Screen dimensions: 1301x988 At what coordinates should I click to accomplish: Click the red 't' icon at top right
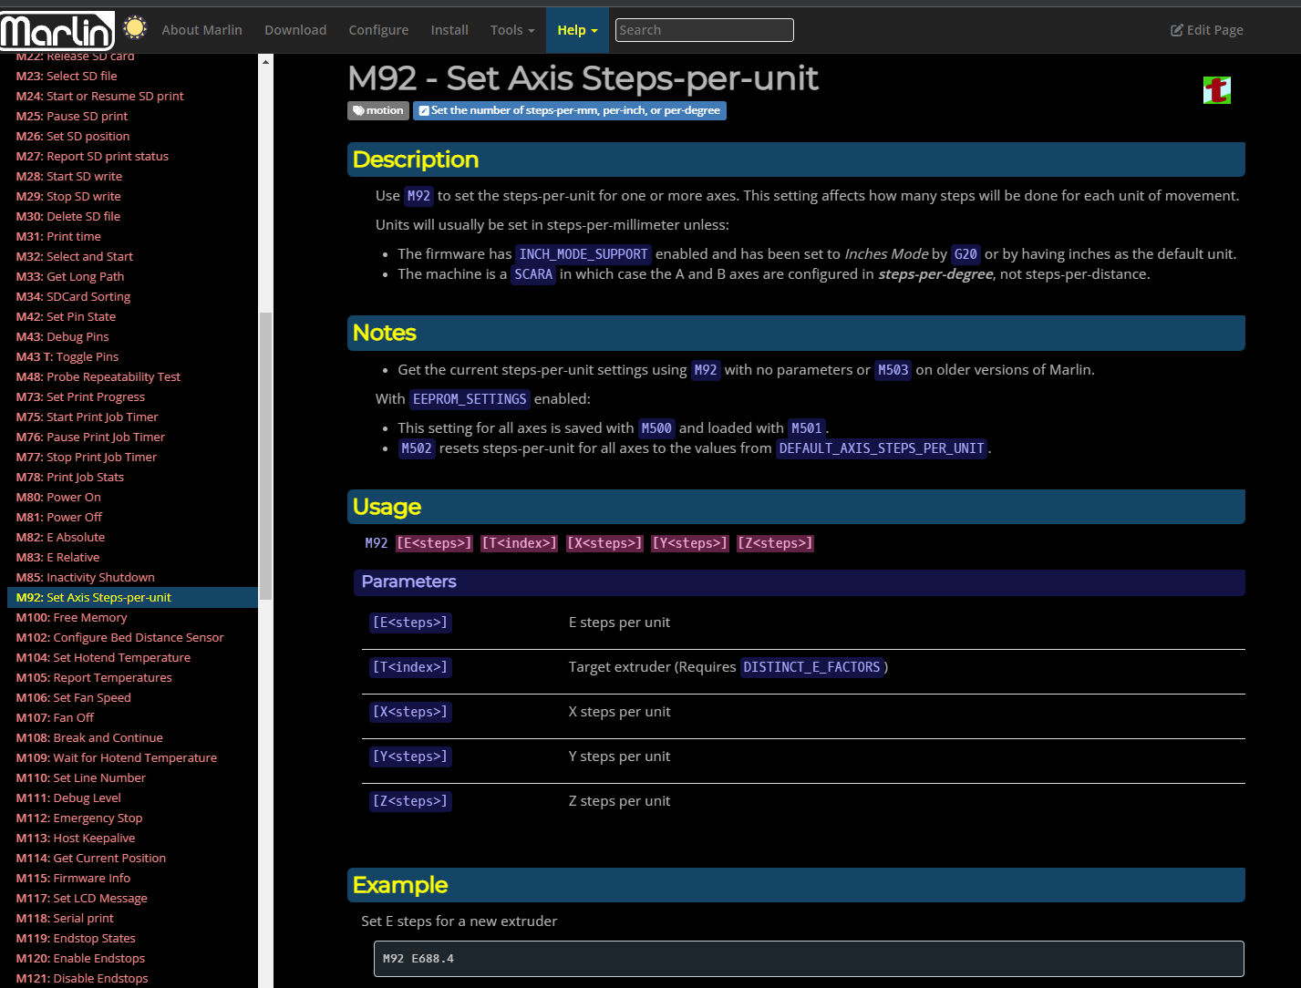tap(1216, 90)
